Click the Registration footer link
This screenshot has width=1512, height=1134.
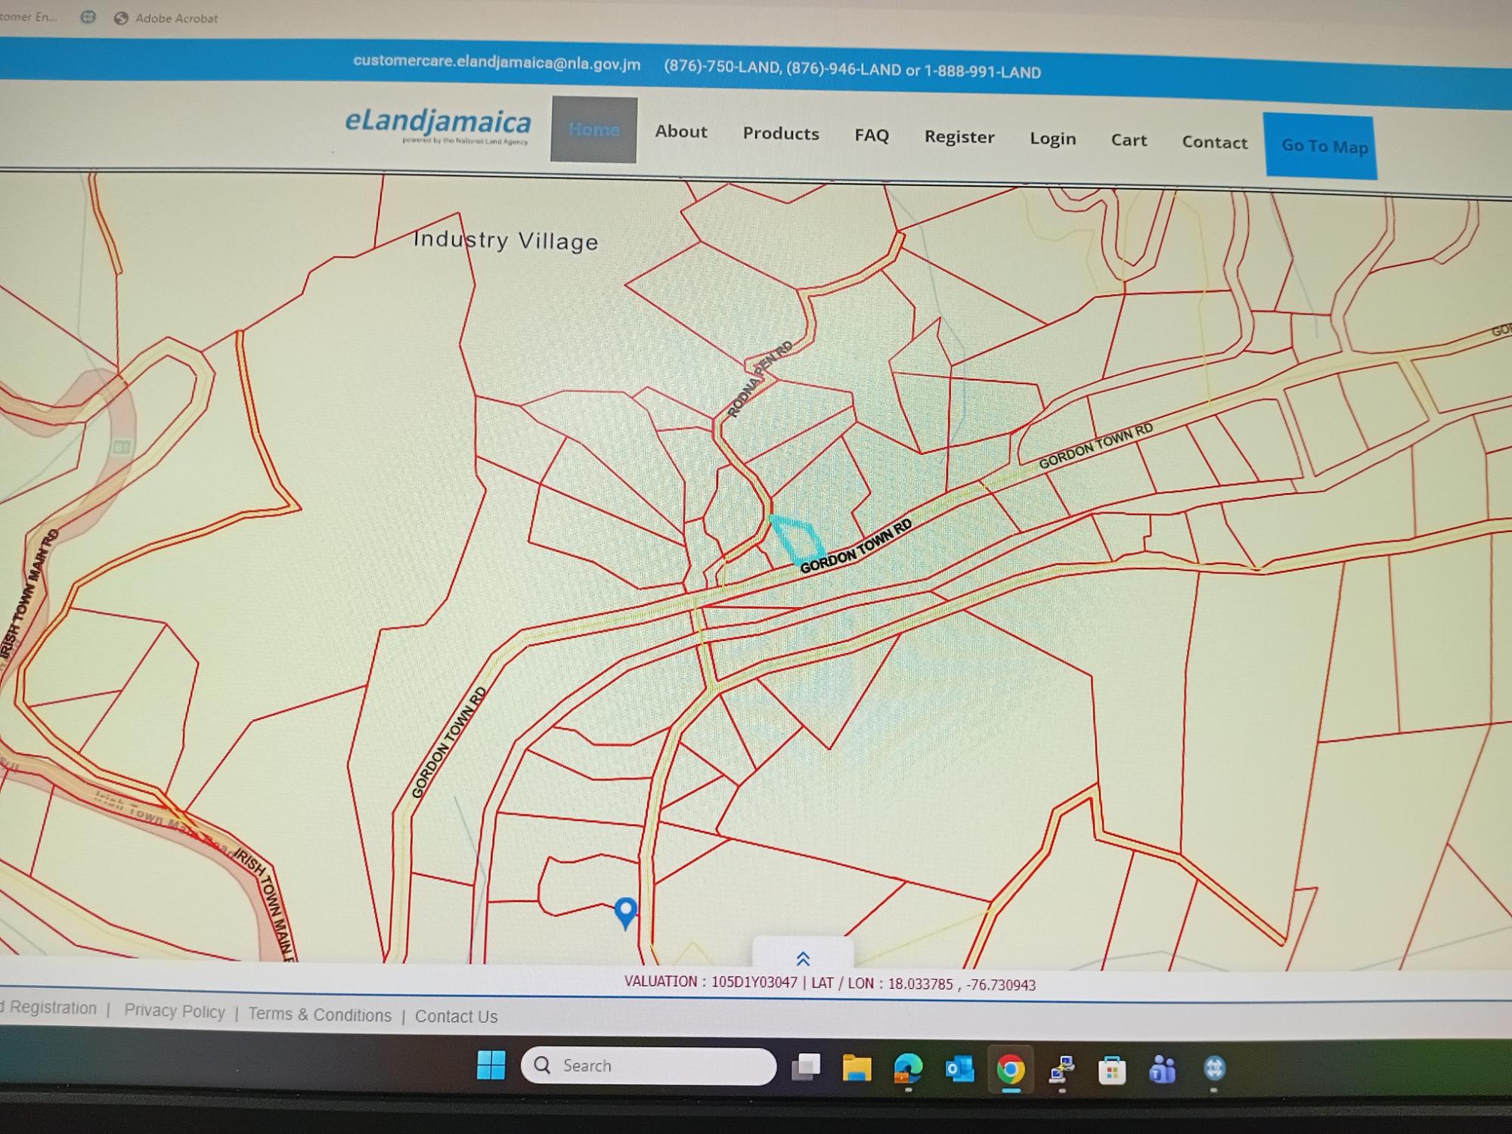pos(50,1008)
